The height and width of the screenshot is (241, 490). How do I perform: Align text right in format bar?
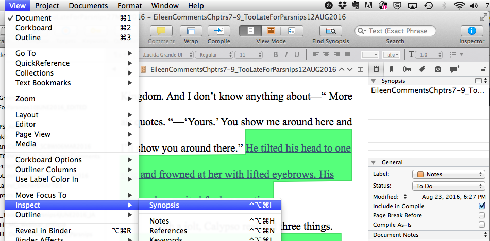336,55
